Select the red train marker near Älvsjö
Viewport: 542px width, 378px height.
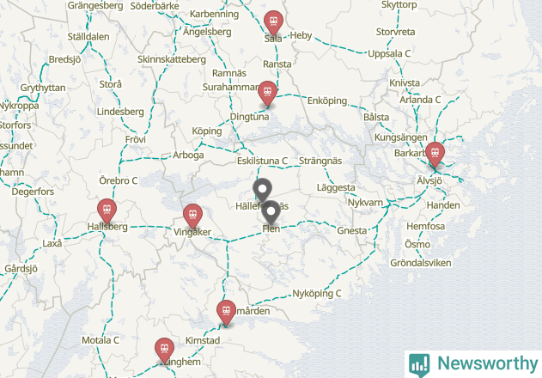click(x=435, y=155)
